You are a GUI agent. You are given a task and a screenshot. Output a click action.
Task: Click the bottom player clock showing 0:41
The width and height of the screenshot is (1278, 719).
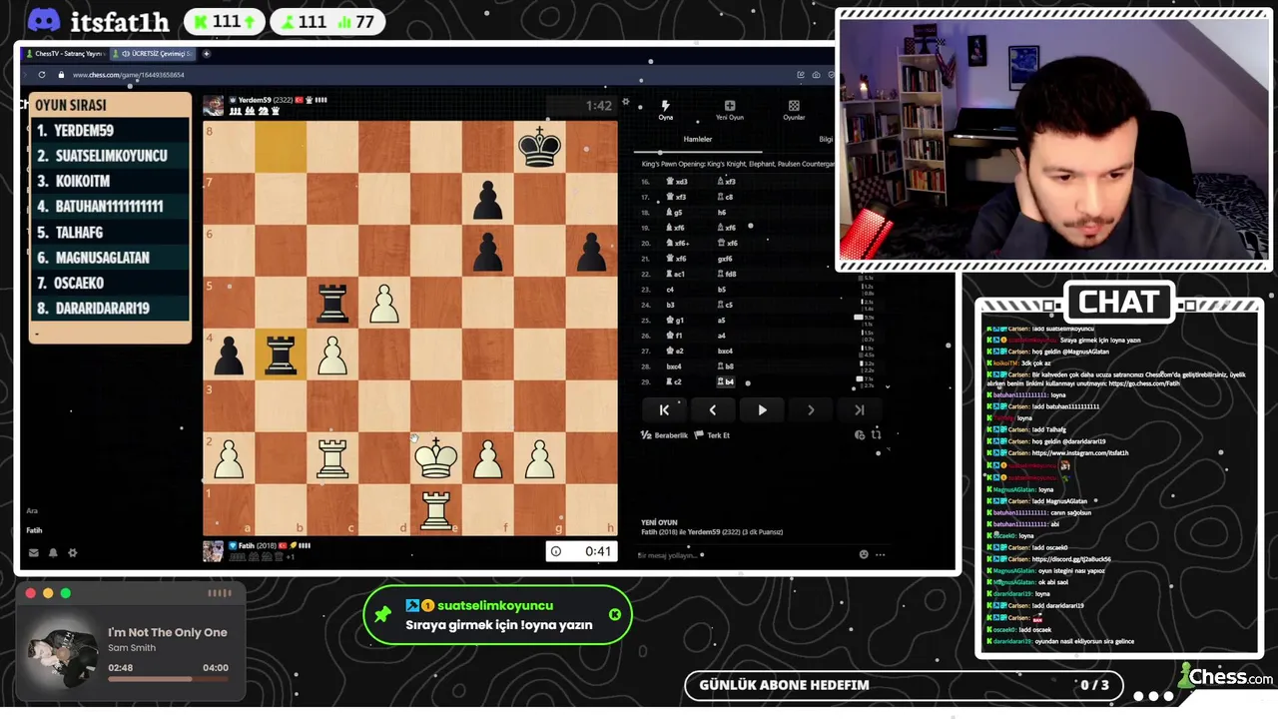click(581, 551)
